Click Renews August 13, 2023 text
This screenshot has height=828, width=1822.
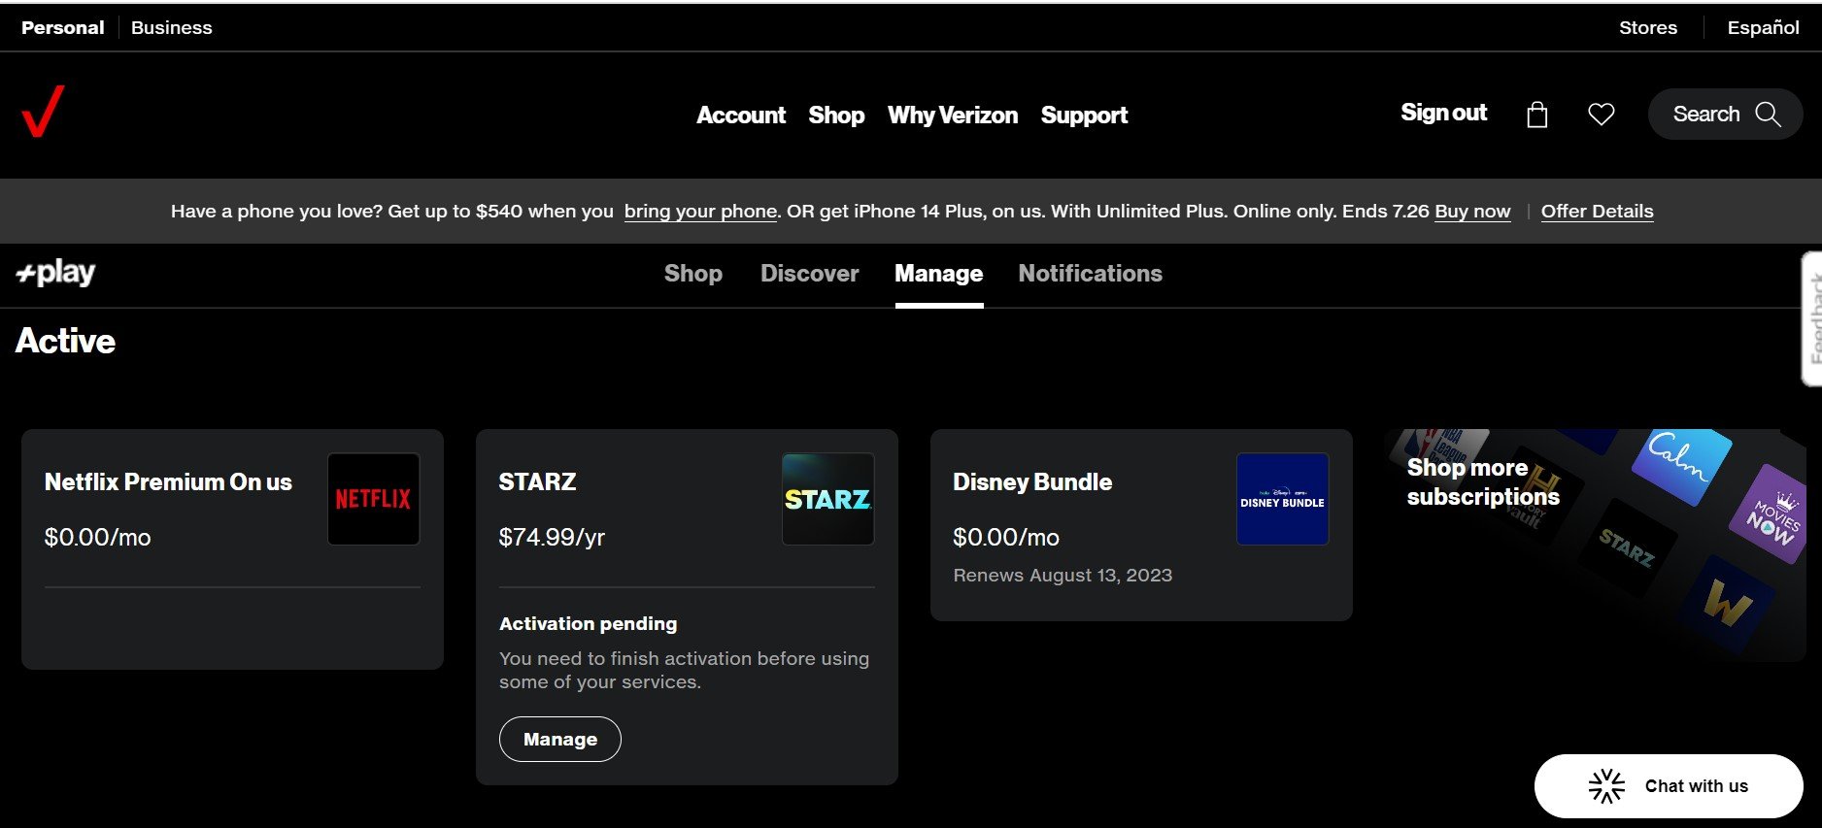1063,576
